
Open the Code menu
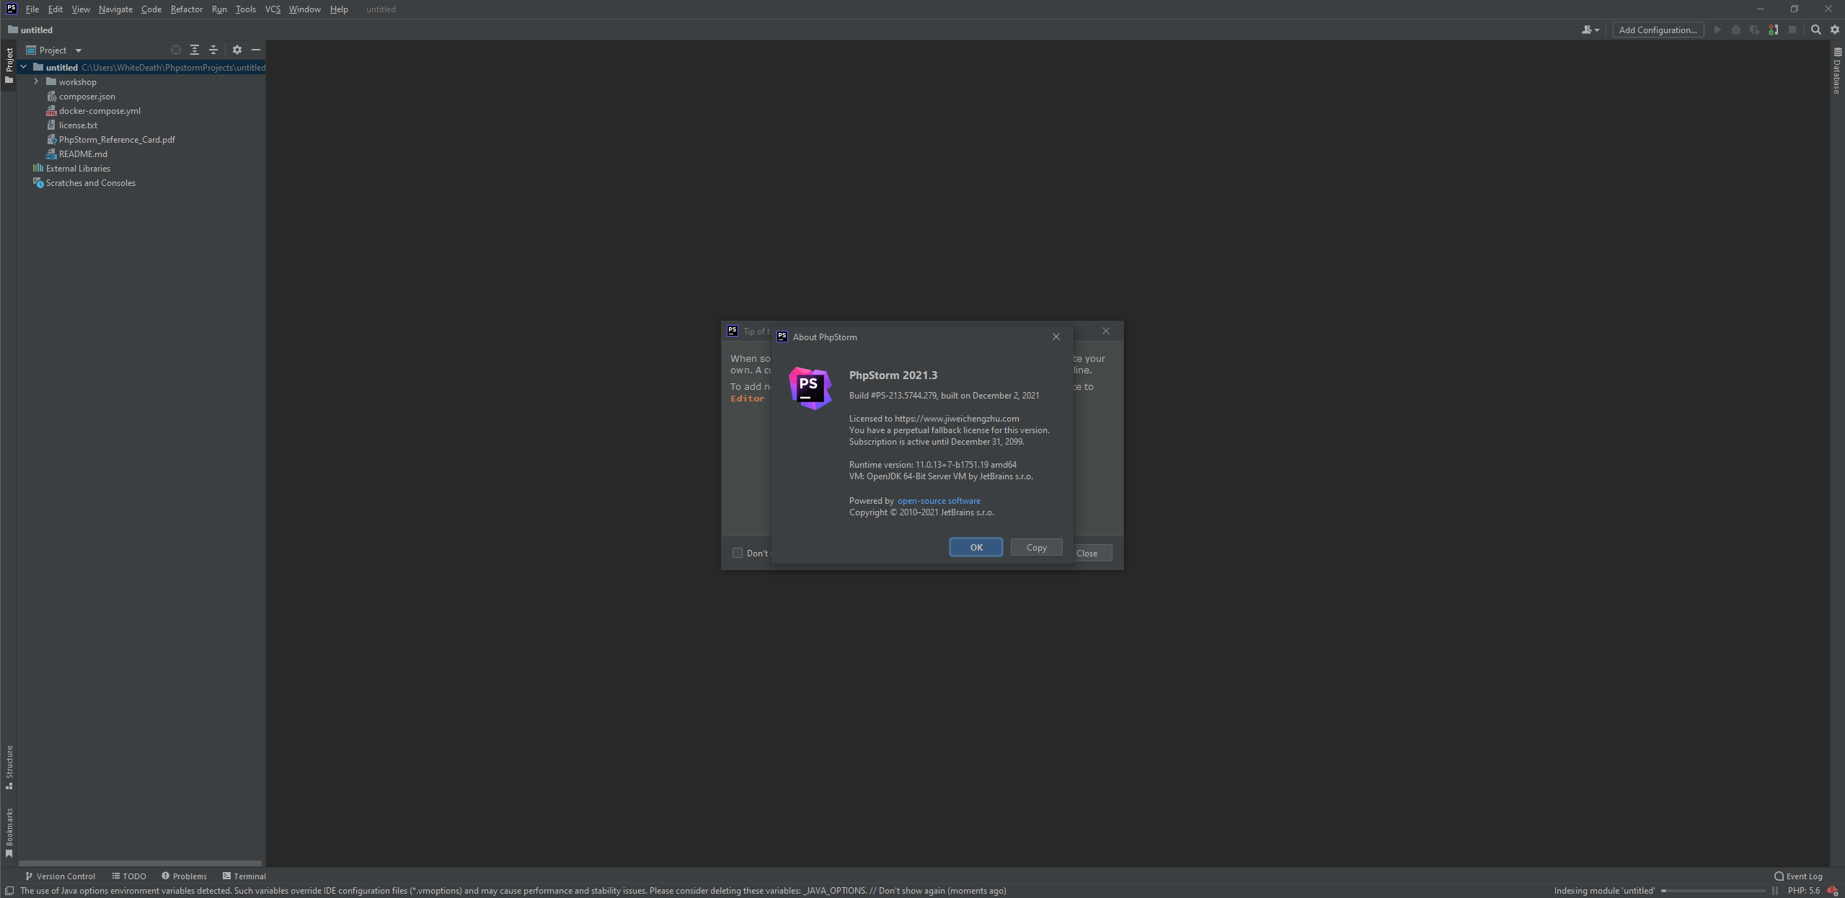[151, 9]
